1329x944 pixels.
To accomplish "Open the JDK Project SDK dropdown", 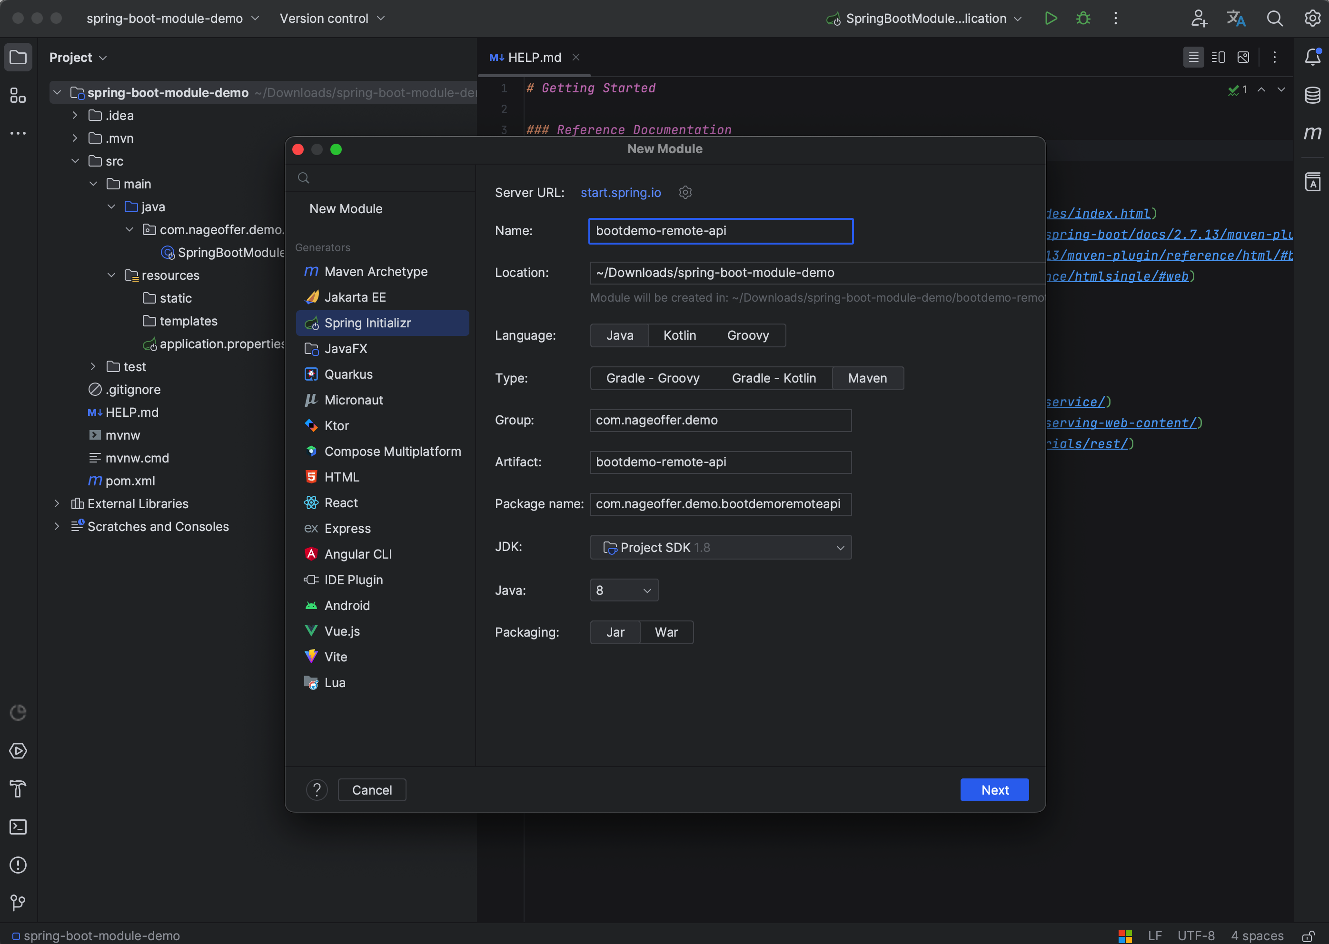I will (x=720, y=548).
